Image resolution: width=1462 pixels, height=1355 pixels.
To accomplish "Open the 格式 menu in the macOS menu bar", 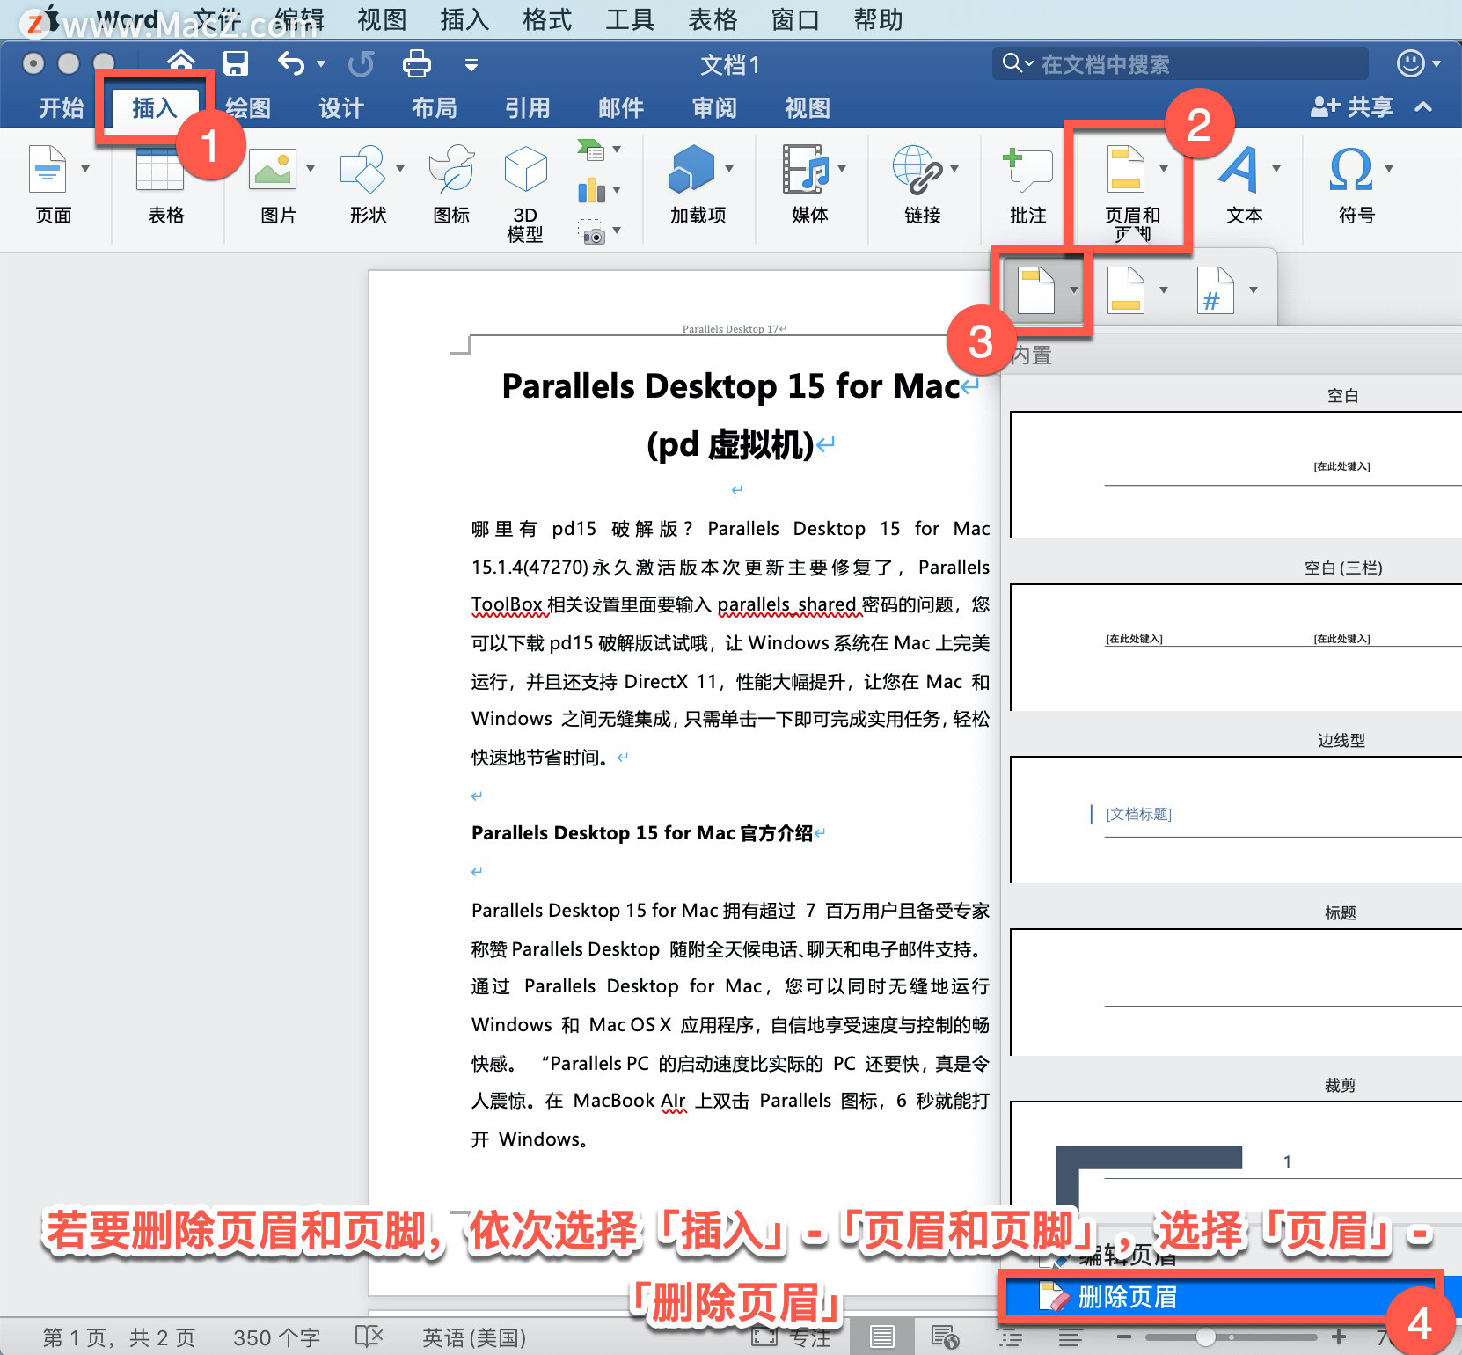I will tap(547, 19).
